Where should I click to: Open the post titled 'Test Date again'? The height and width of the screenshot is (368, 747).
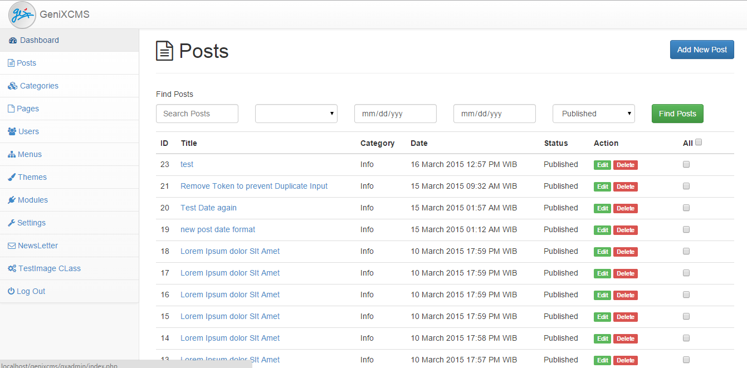[208, 207]
